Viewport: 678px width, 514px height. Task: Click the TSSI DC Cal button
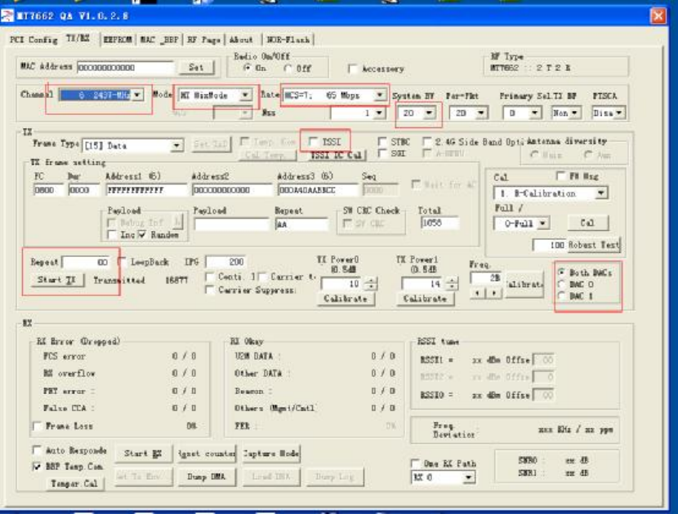[x=337, y=156]
